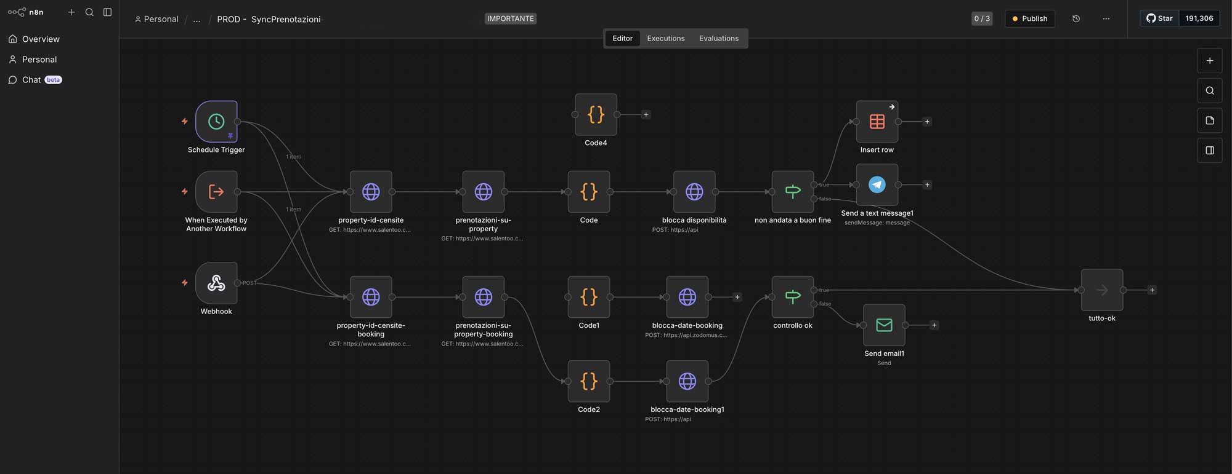Open the Chat beta section

[35, 80]
